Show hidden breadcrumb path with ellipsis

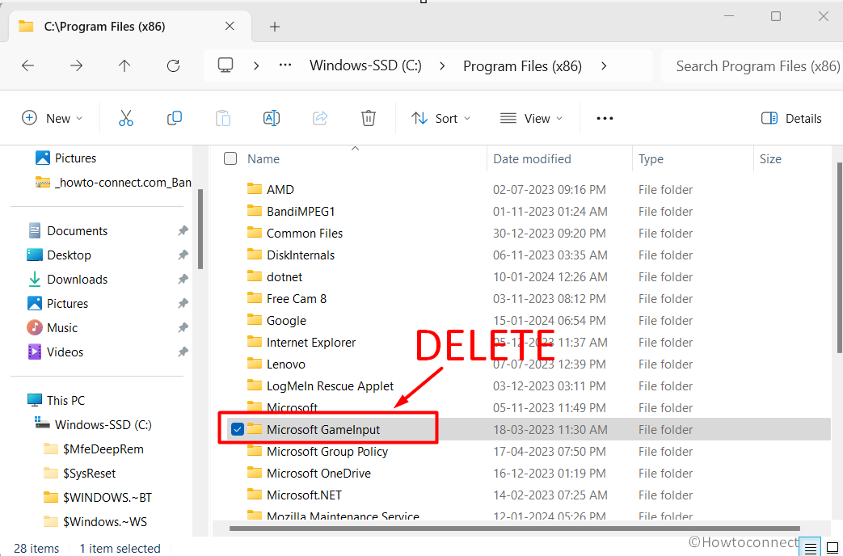pyautogui.click(x=285, y=65)
